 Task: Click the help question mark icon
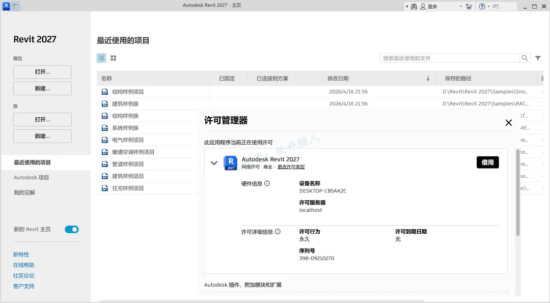[x=482, y=6]
